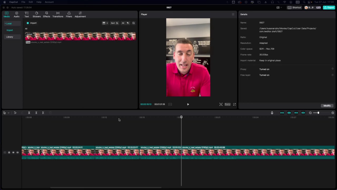Open the Filters panel
This screenshot has width=337, height=190.
coord(69,15)
